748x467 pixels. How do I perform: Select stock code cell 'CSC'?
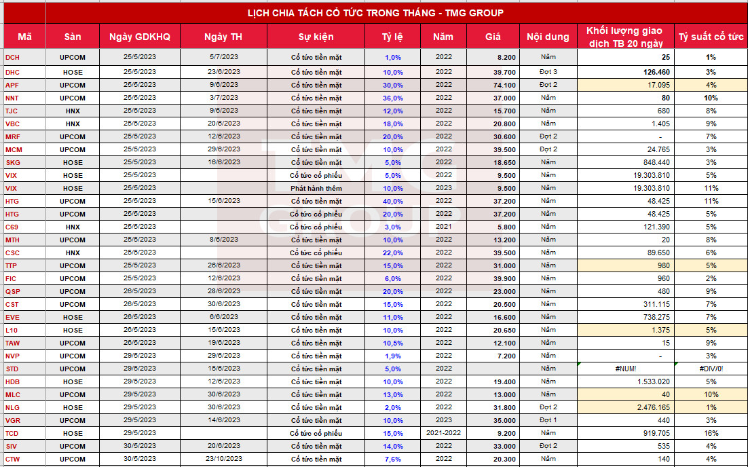[25, 253]
